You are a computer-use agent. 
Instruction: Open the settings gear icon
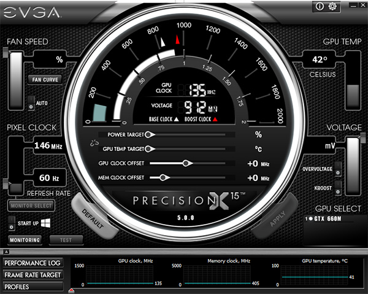332,6
